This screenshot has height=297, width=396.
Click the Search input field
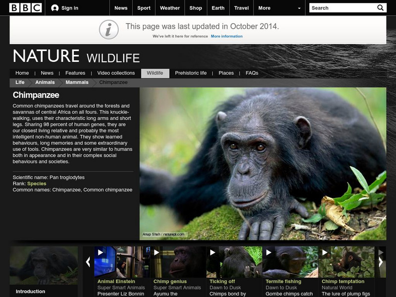tap(343, 8)
